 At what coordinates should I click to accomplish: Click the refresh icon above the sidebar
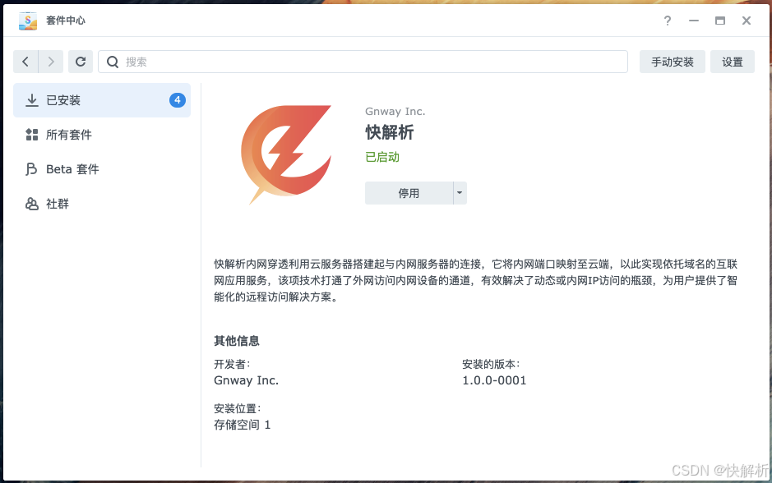tap(80, 62)
